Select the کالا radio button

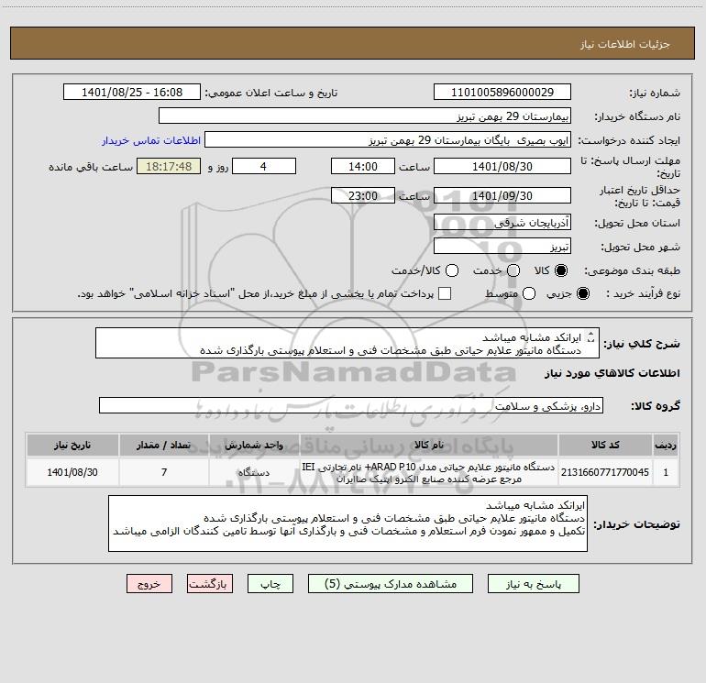(x=561, y=270)
